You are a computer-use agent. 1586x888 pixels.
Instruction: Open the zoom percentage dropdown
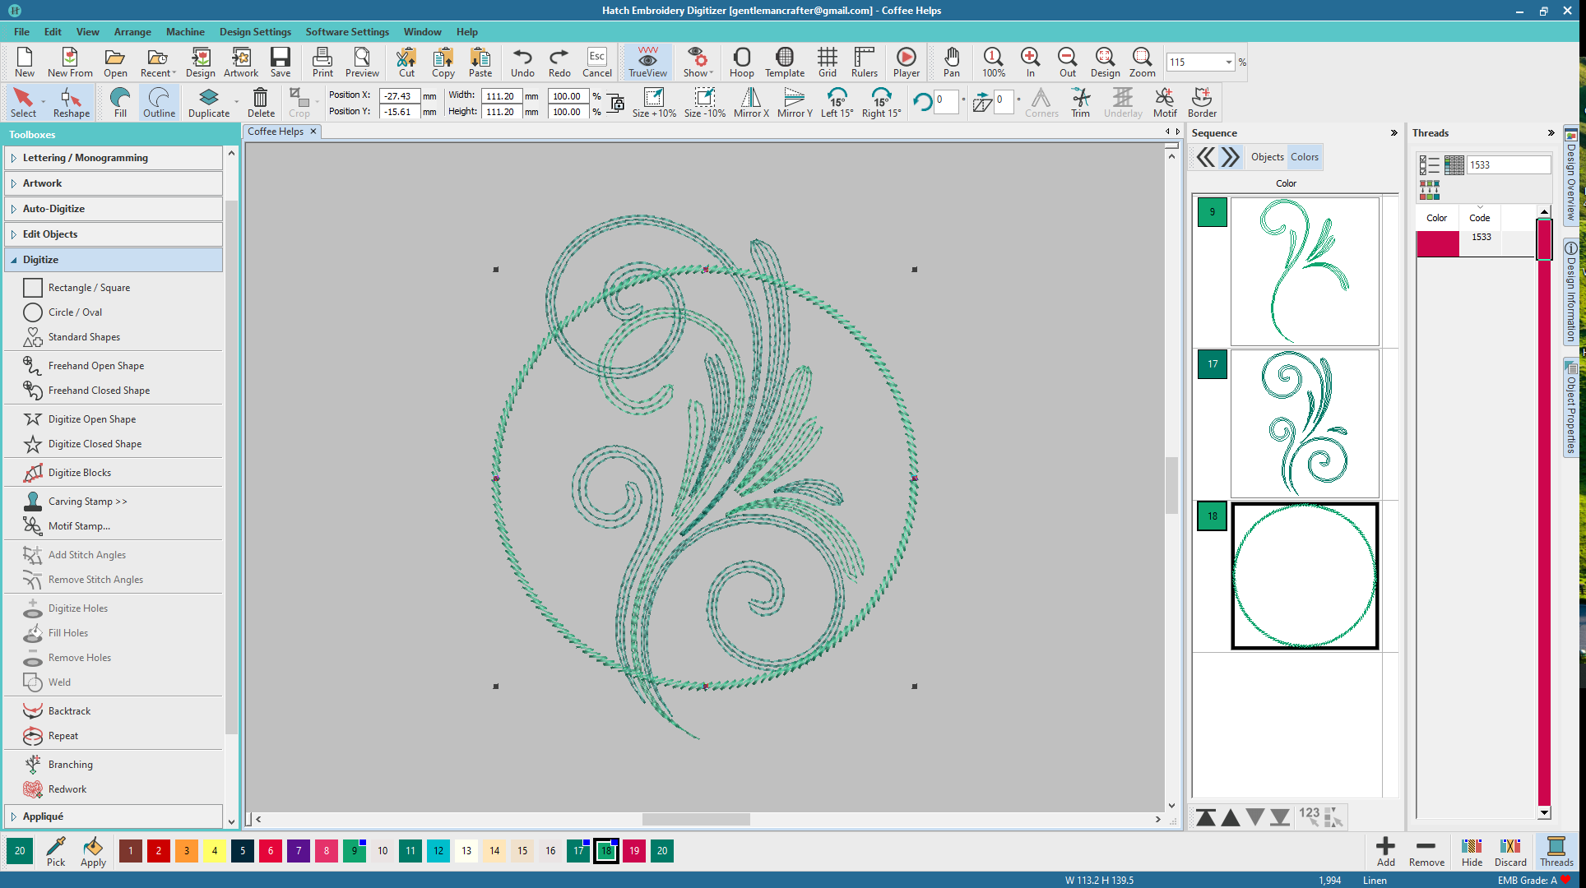point(1228,62)
